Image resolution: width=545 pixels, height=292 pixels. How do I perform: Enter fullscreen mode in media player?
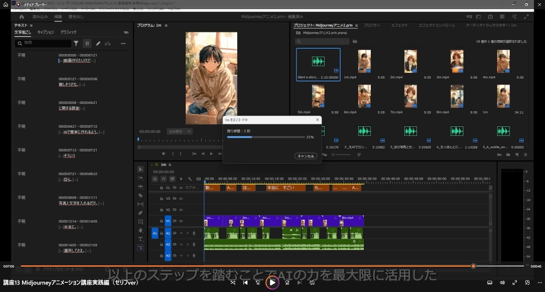coord(515,283)
